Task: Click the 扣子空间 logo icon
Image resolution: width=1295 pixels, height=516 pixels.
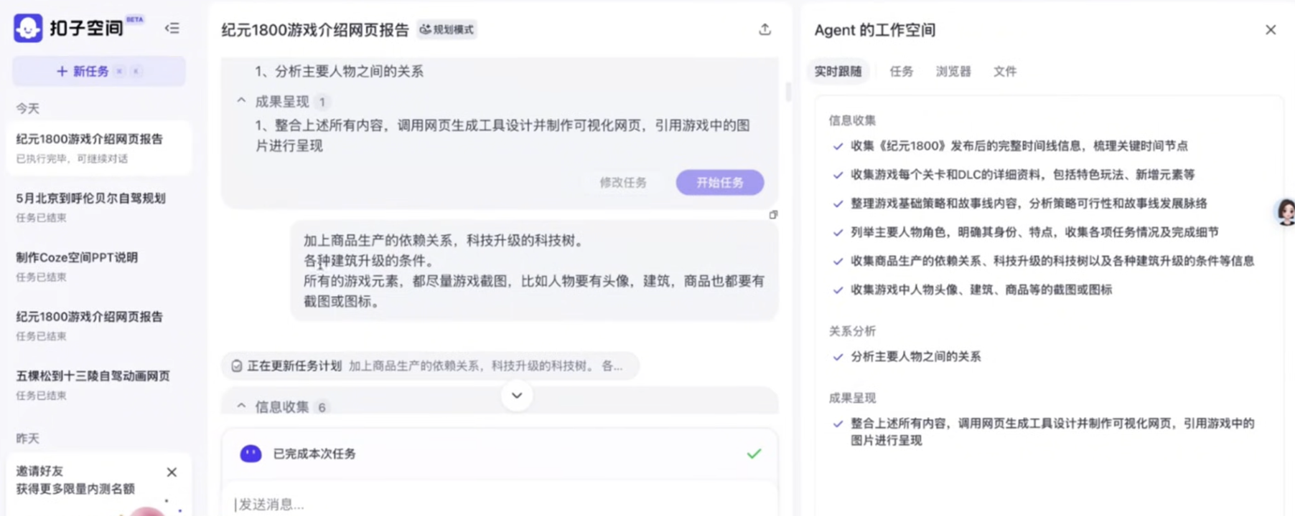Action: [x=28, y=28]
